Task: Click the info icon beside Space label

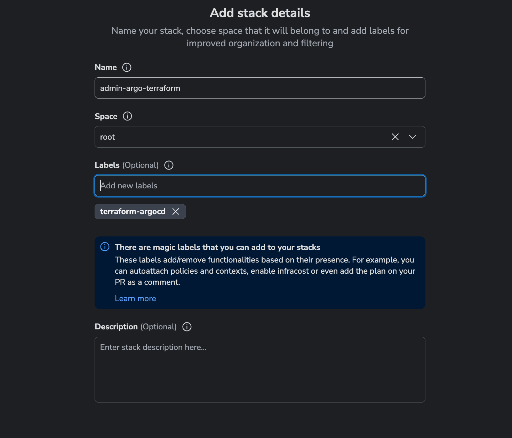Action: tap(127, 116)
